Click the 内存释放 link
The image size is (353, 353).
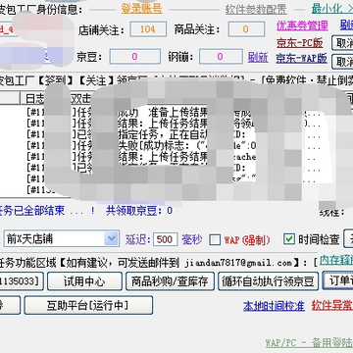tap(336, 260)
